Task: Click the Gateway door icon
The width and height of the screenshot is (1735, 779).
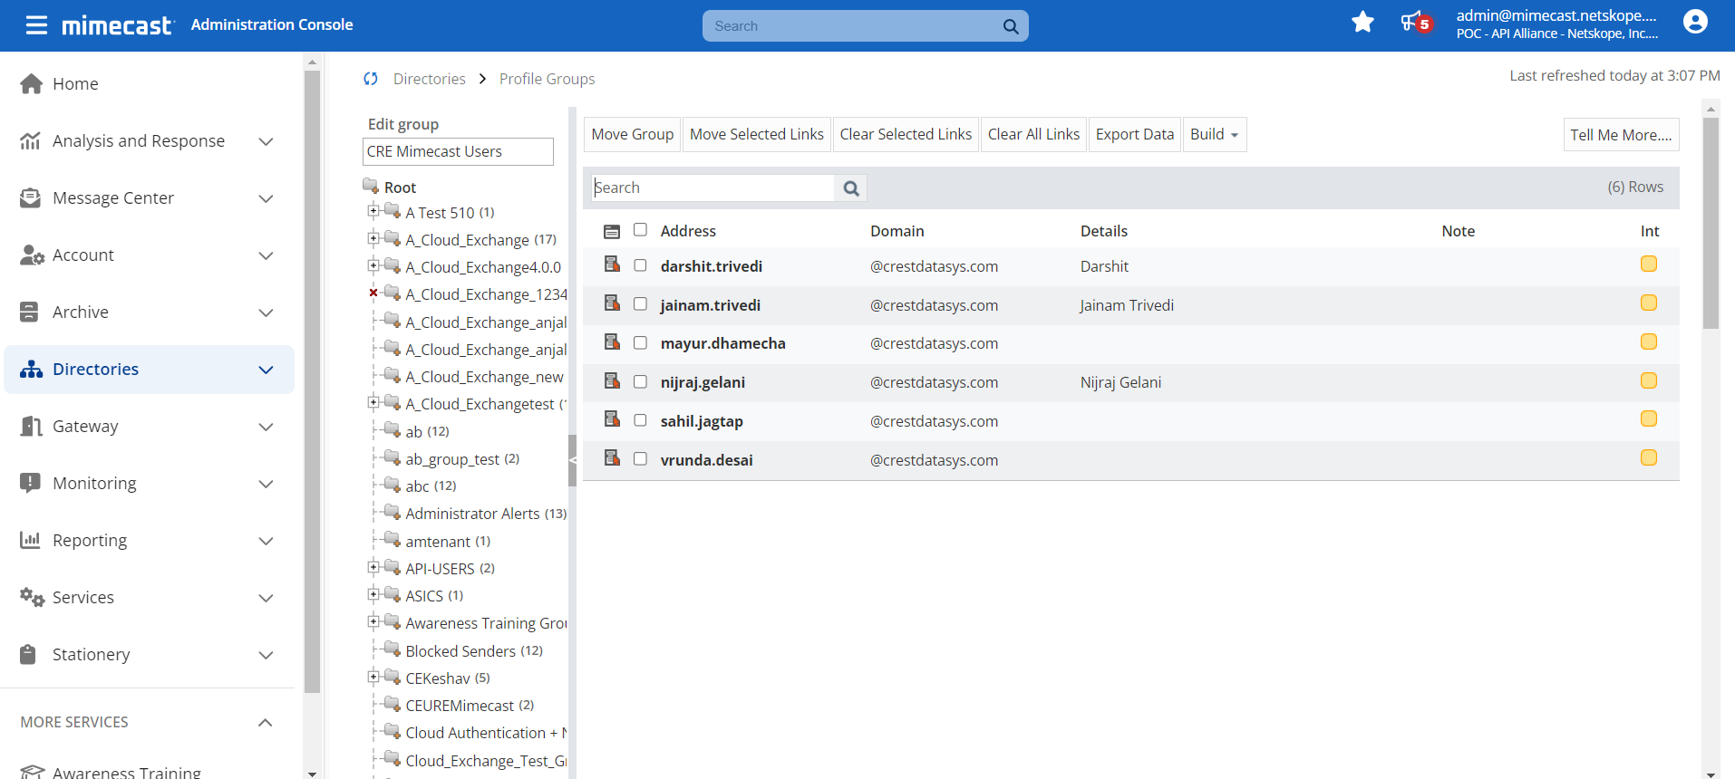Action: [x=31, y=426]
